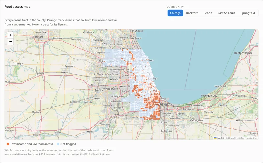Click the Valparaiso label on the map
The height and width of the screenshot is (163, 263).
point(196,120)
